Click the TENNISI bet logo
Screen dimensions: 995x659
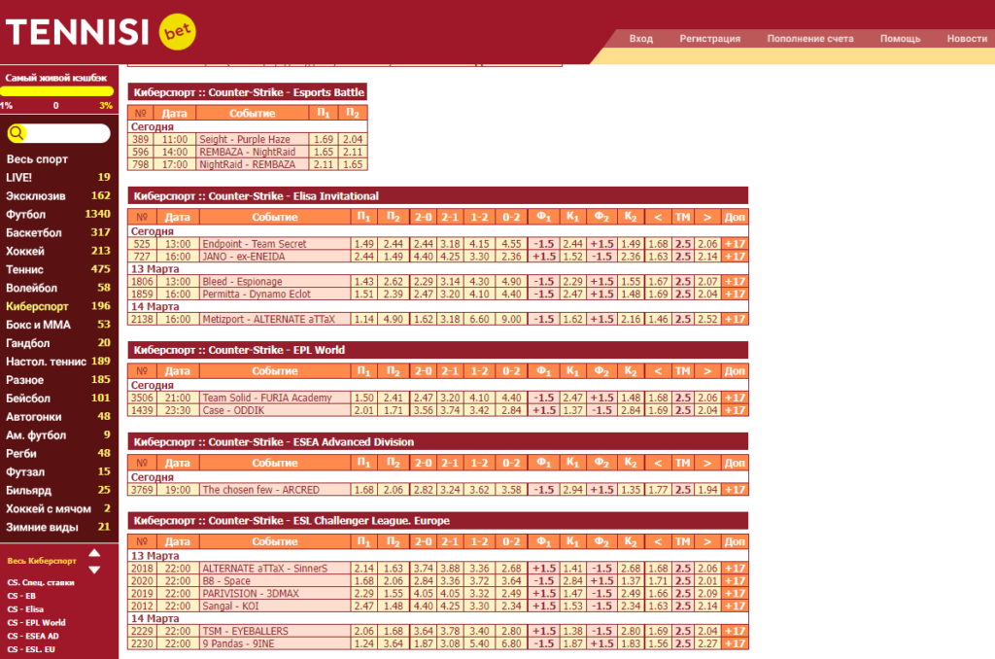[x=101, y=32]
